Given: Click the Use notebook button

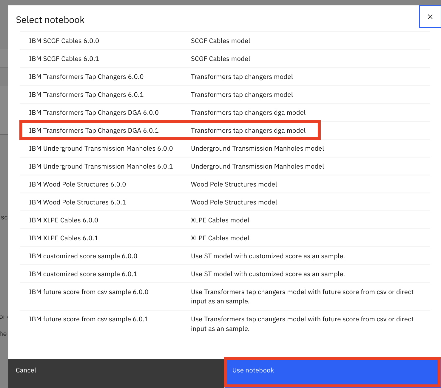Looking at the screenshot, I should tap(332, 372).
